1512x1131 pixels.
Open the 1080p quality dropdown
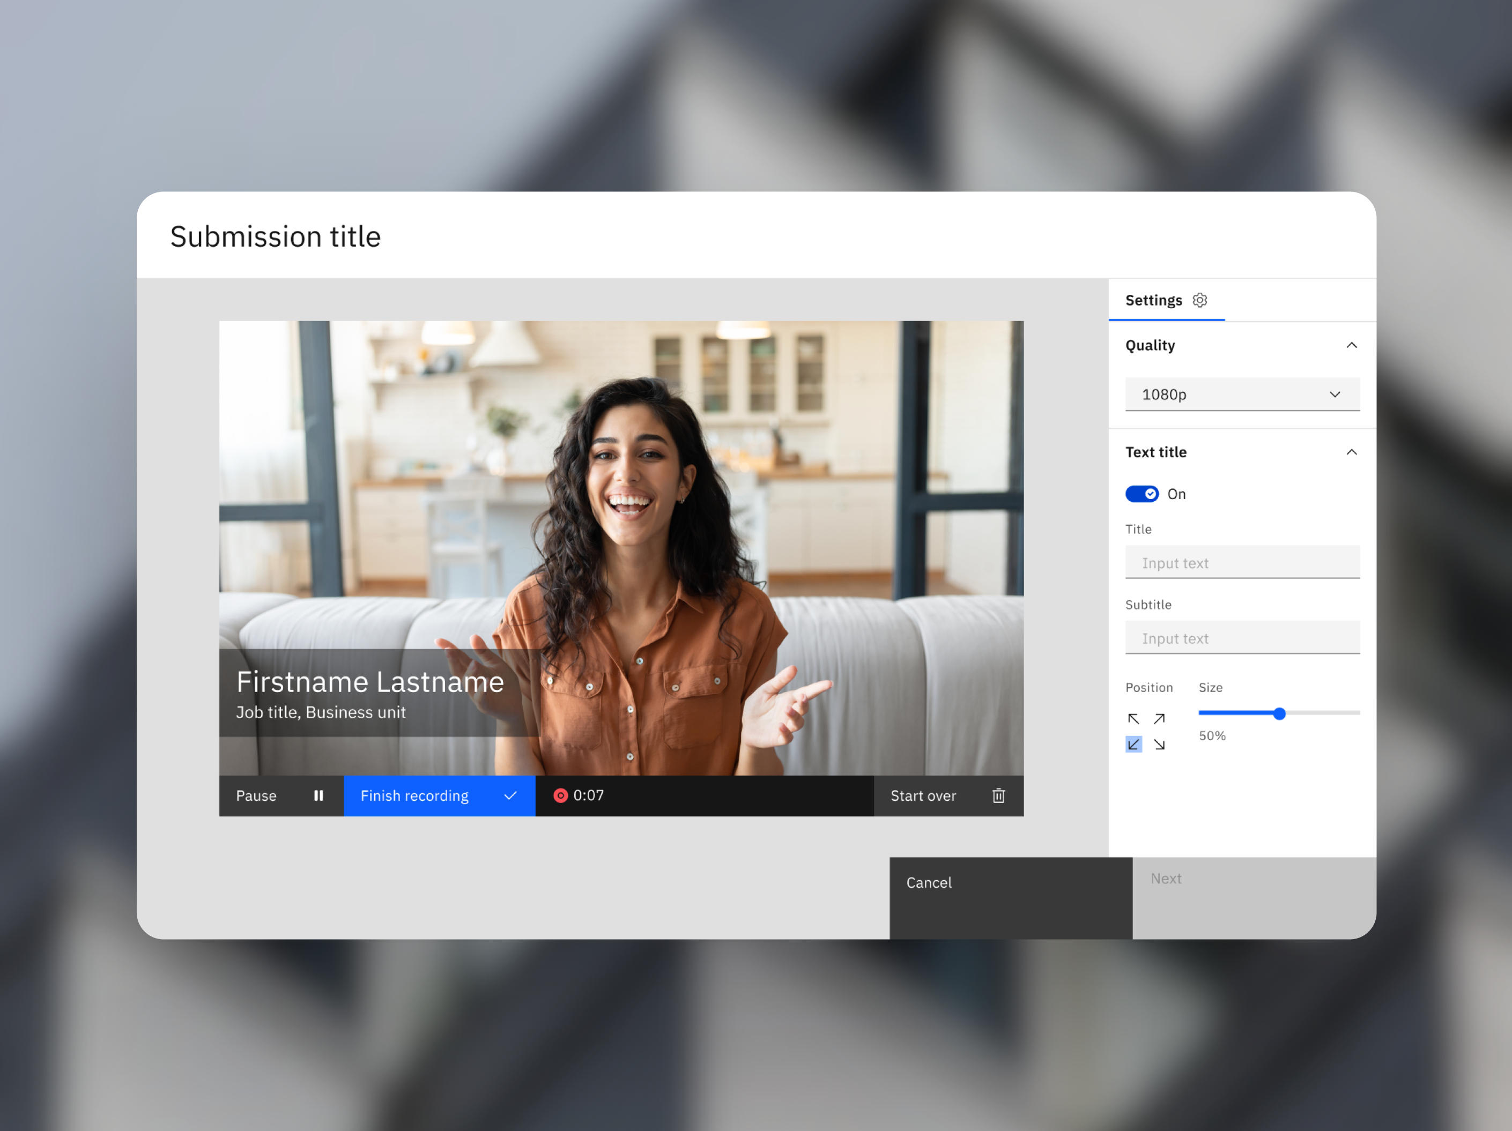1242,395
